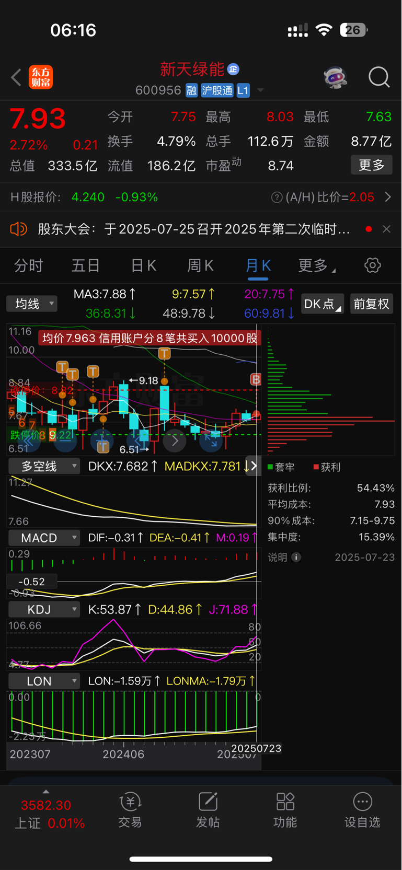Open the robot assistant icon
The height and width of the screenshot is (870, 402).
click(335, 78)
